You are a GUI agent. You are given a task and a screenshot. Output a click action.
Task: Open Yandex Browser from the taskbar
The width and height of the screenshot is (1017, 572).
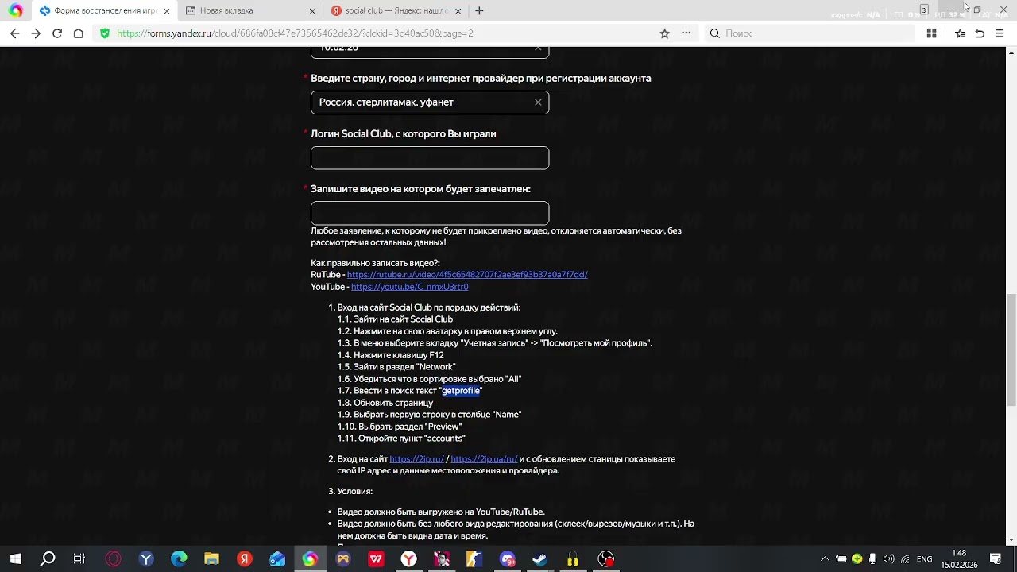(408, 559)
